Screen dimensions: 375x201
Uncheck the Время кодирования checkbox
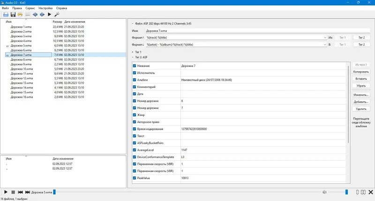pos(135,129)
